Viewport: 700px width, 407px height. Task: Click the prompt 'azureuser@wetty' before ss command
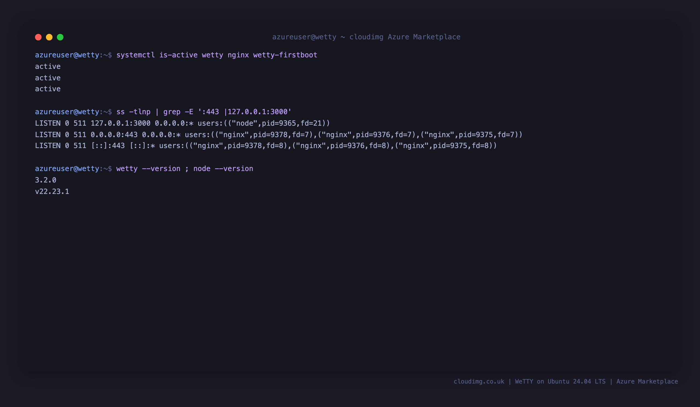[67, 112]
